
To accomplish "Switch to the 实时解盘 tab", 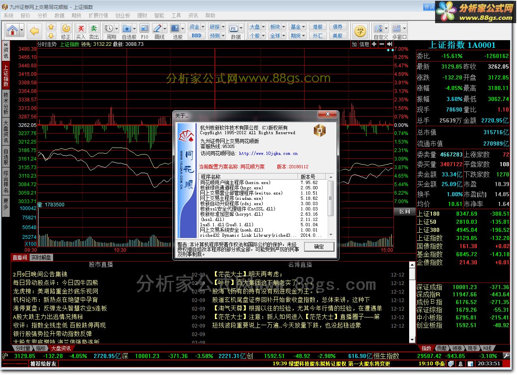I will [x=41, y=257].
